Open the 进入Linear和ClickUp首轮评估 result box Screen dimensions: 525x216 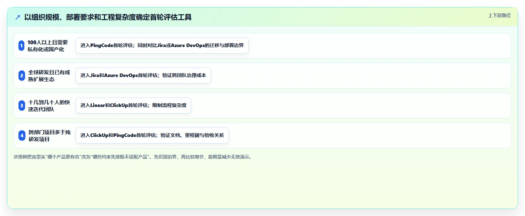[x=133, y=106]
